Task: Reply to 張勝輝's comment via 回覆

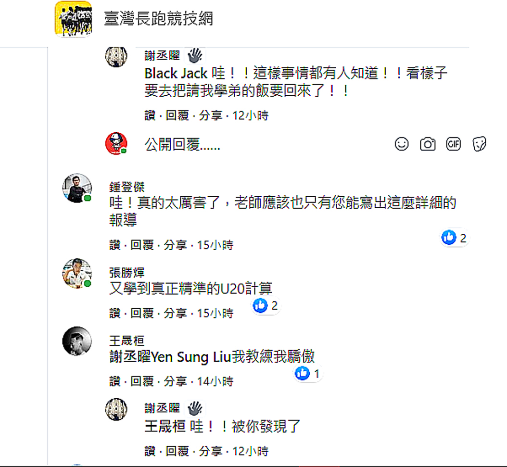Action: 142,314
